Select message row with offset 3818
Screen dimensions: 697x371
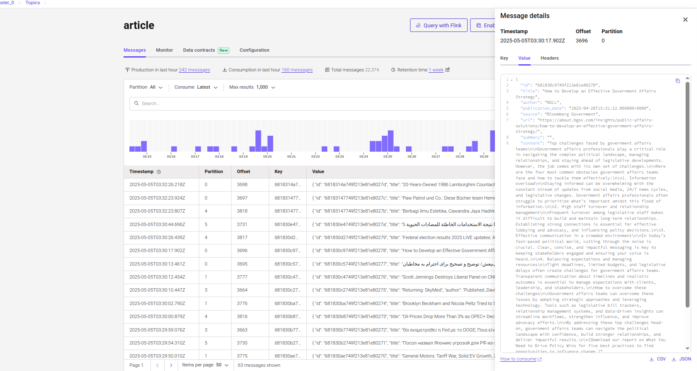[309, 211]
